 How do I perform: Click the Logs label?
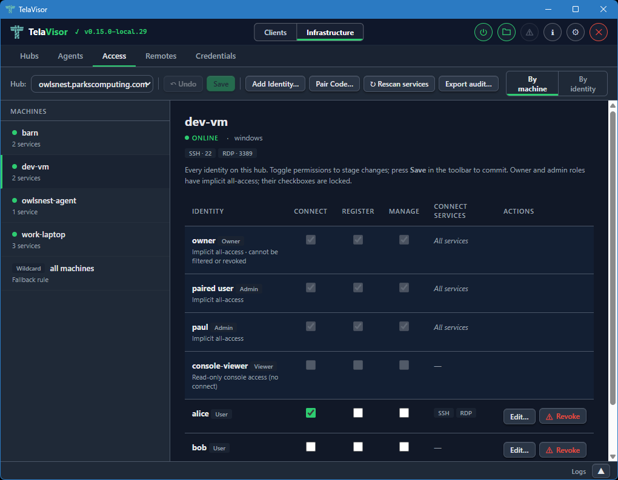click(579, 472)
